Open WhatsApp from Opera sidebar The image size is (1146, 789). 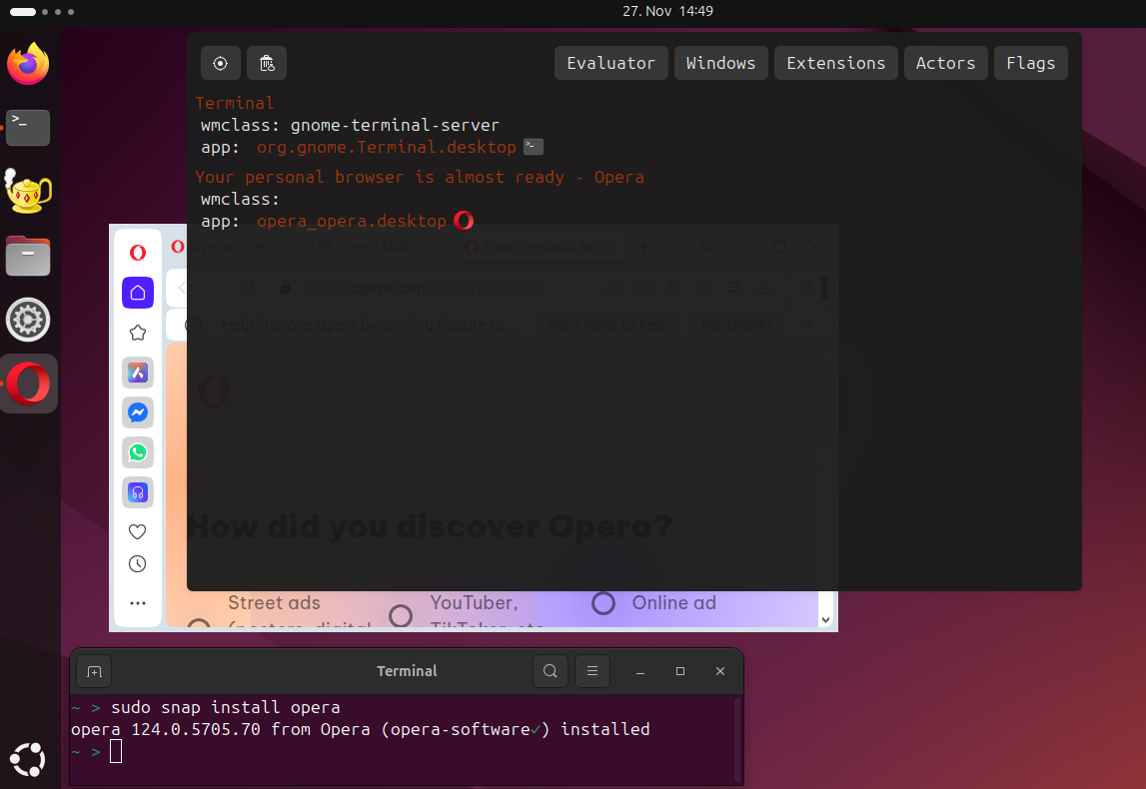138,452
